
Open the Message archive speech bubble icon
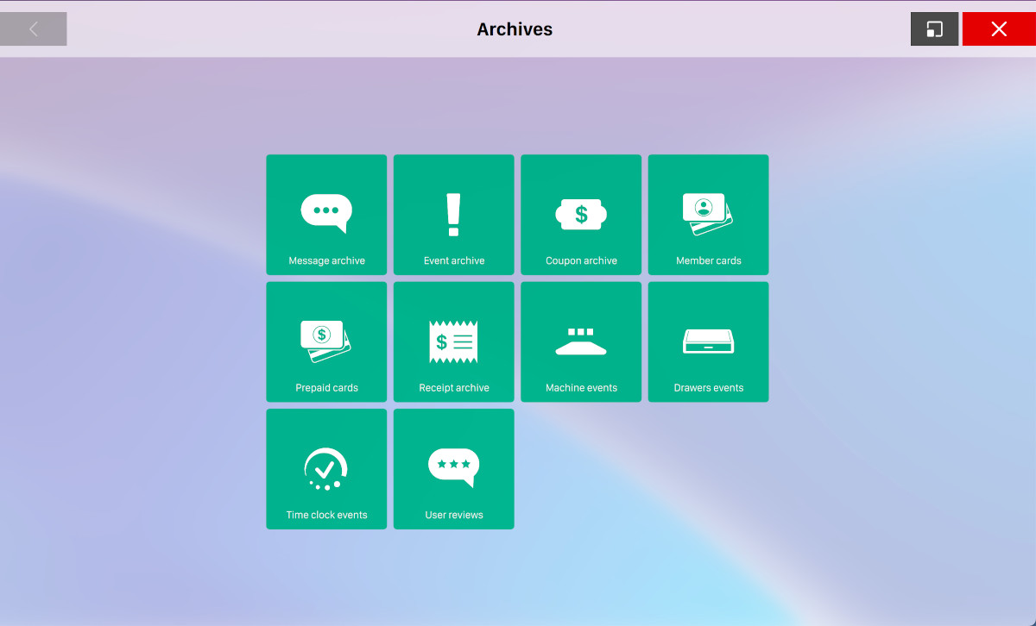[x=326, y=212]
